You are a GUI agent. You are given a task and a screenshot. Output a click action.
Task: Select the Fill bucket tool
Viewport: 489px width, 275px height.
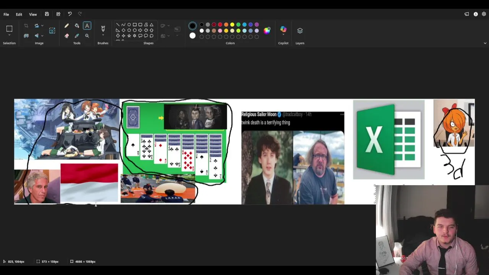click(77, 26)
